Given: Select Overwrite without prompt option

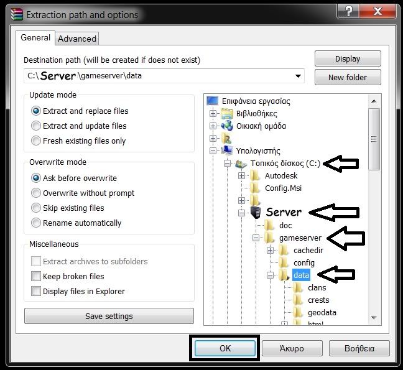Looking at the screenshot, I should pyautogui.click(x=36, y=193).
